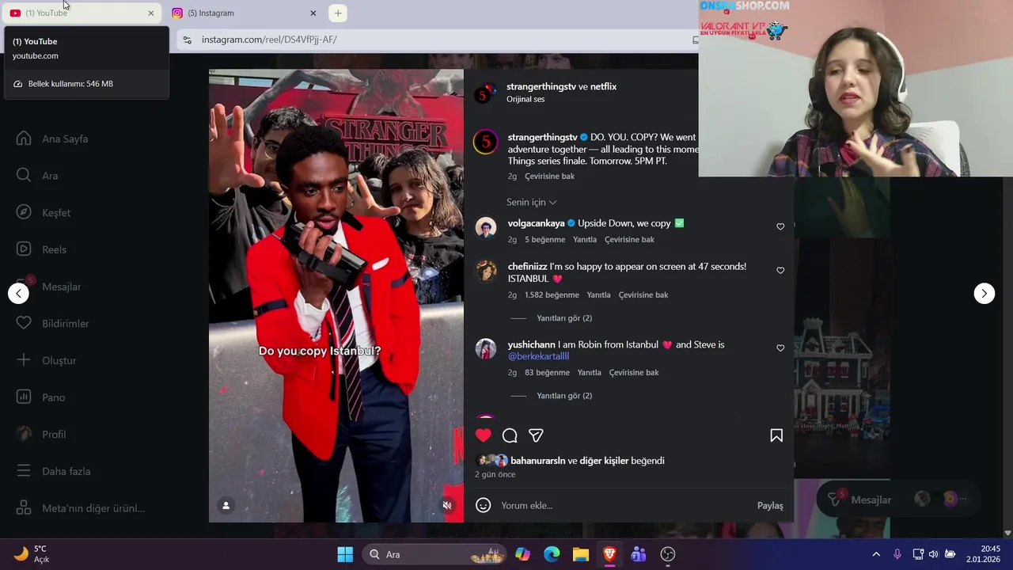Click Oluştur to create a post
The height and width of the screenshot is (570, 1013).
point(59,360)
